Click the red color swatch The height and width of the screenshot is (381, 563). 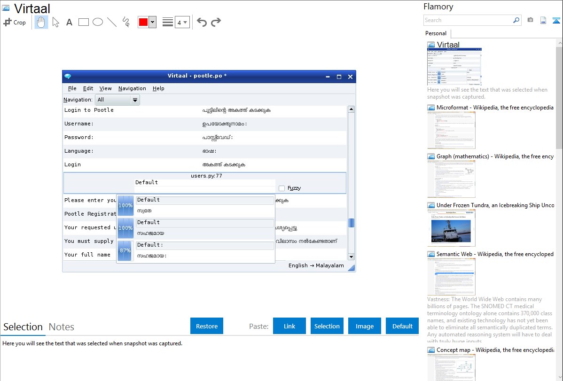pyautogui.click(x=143, y=22)
